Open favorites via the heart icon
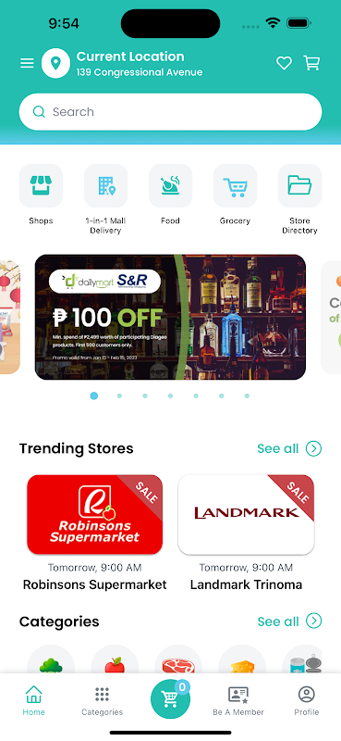341x741 pixels. (284, 63)
